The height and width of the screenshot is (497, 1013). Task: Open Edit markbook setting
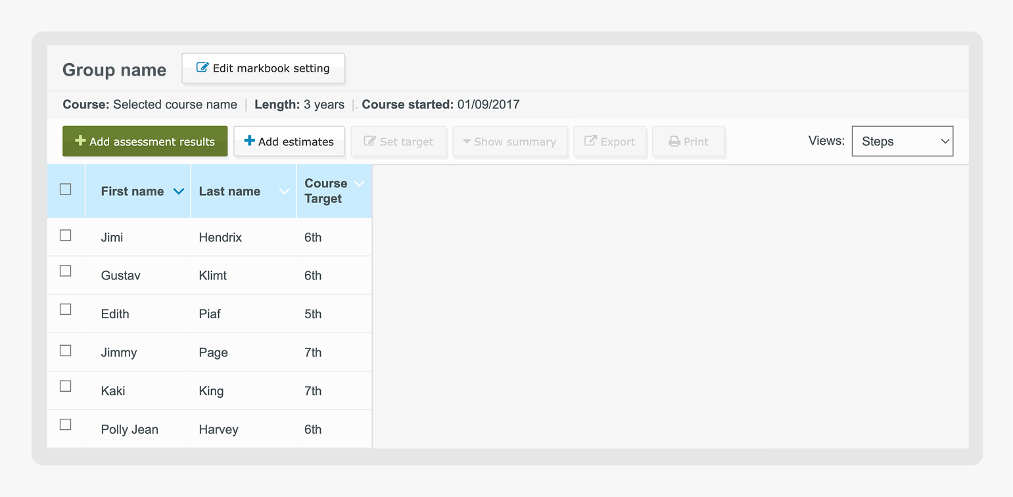pos(263,68)
